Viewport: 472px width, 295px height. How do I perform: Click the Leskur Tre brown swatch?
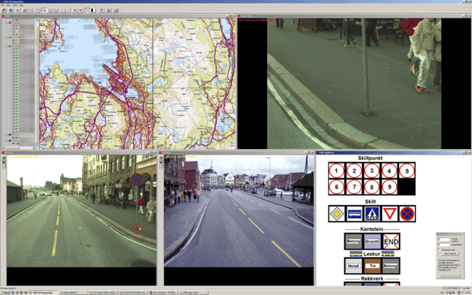click(x=372, y=266)
